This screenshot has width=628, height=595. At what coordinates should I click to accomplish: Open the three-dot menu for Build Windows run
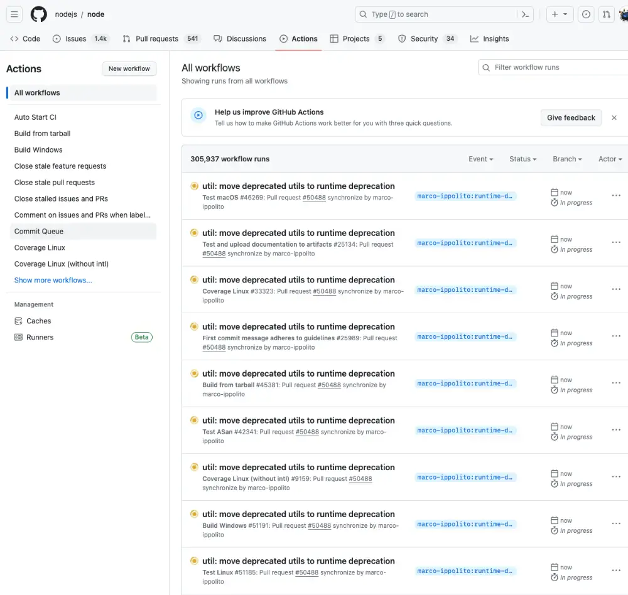615,524
